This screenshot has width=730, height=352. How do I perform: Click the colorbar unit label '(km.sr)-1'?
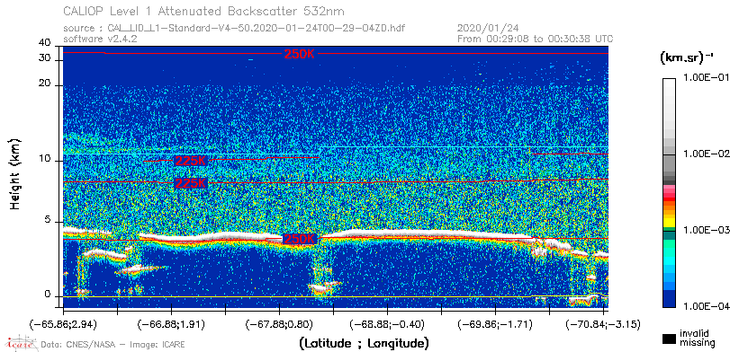click(687, 58)
